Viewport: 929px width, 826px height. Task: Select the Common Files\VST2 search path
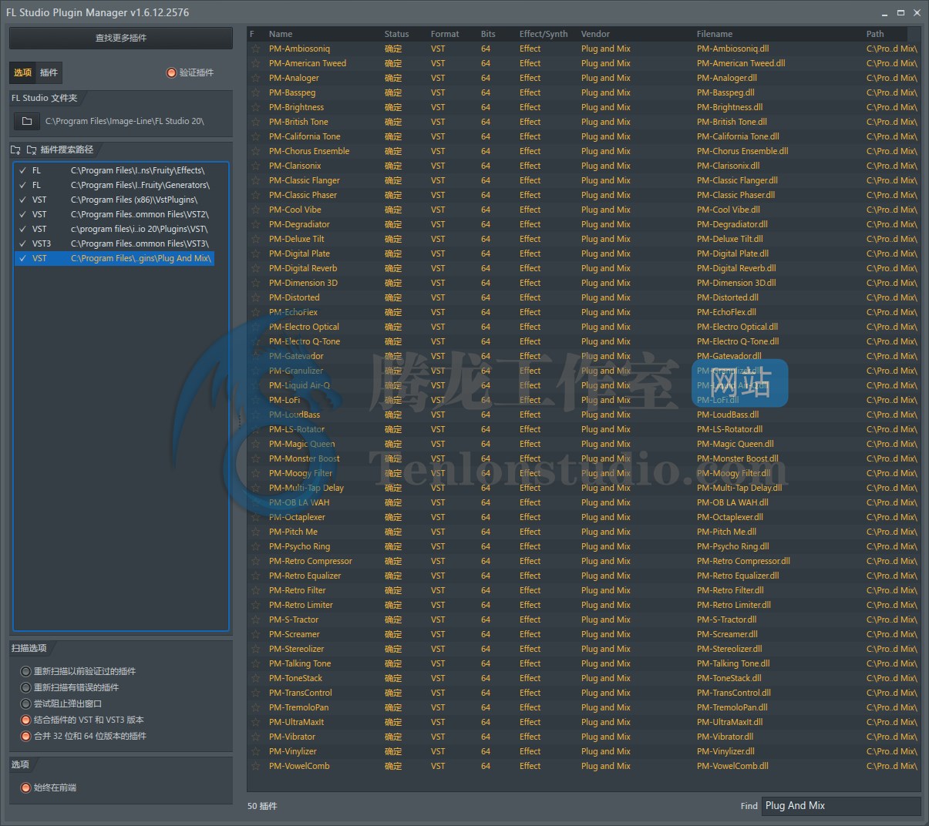[x=114, y=214]
